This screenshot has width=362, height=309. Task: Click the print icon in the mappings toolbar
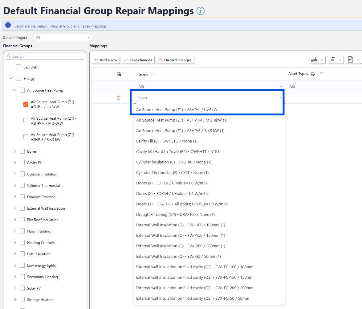pyautogui.click(x=314, y=60)
